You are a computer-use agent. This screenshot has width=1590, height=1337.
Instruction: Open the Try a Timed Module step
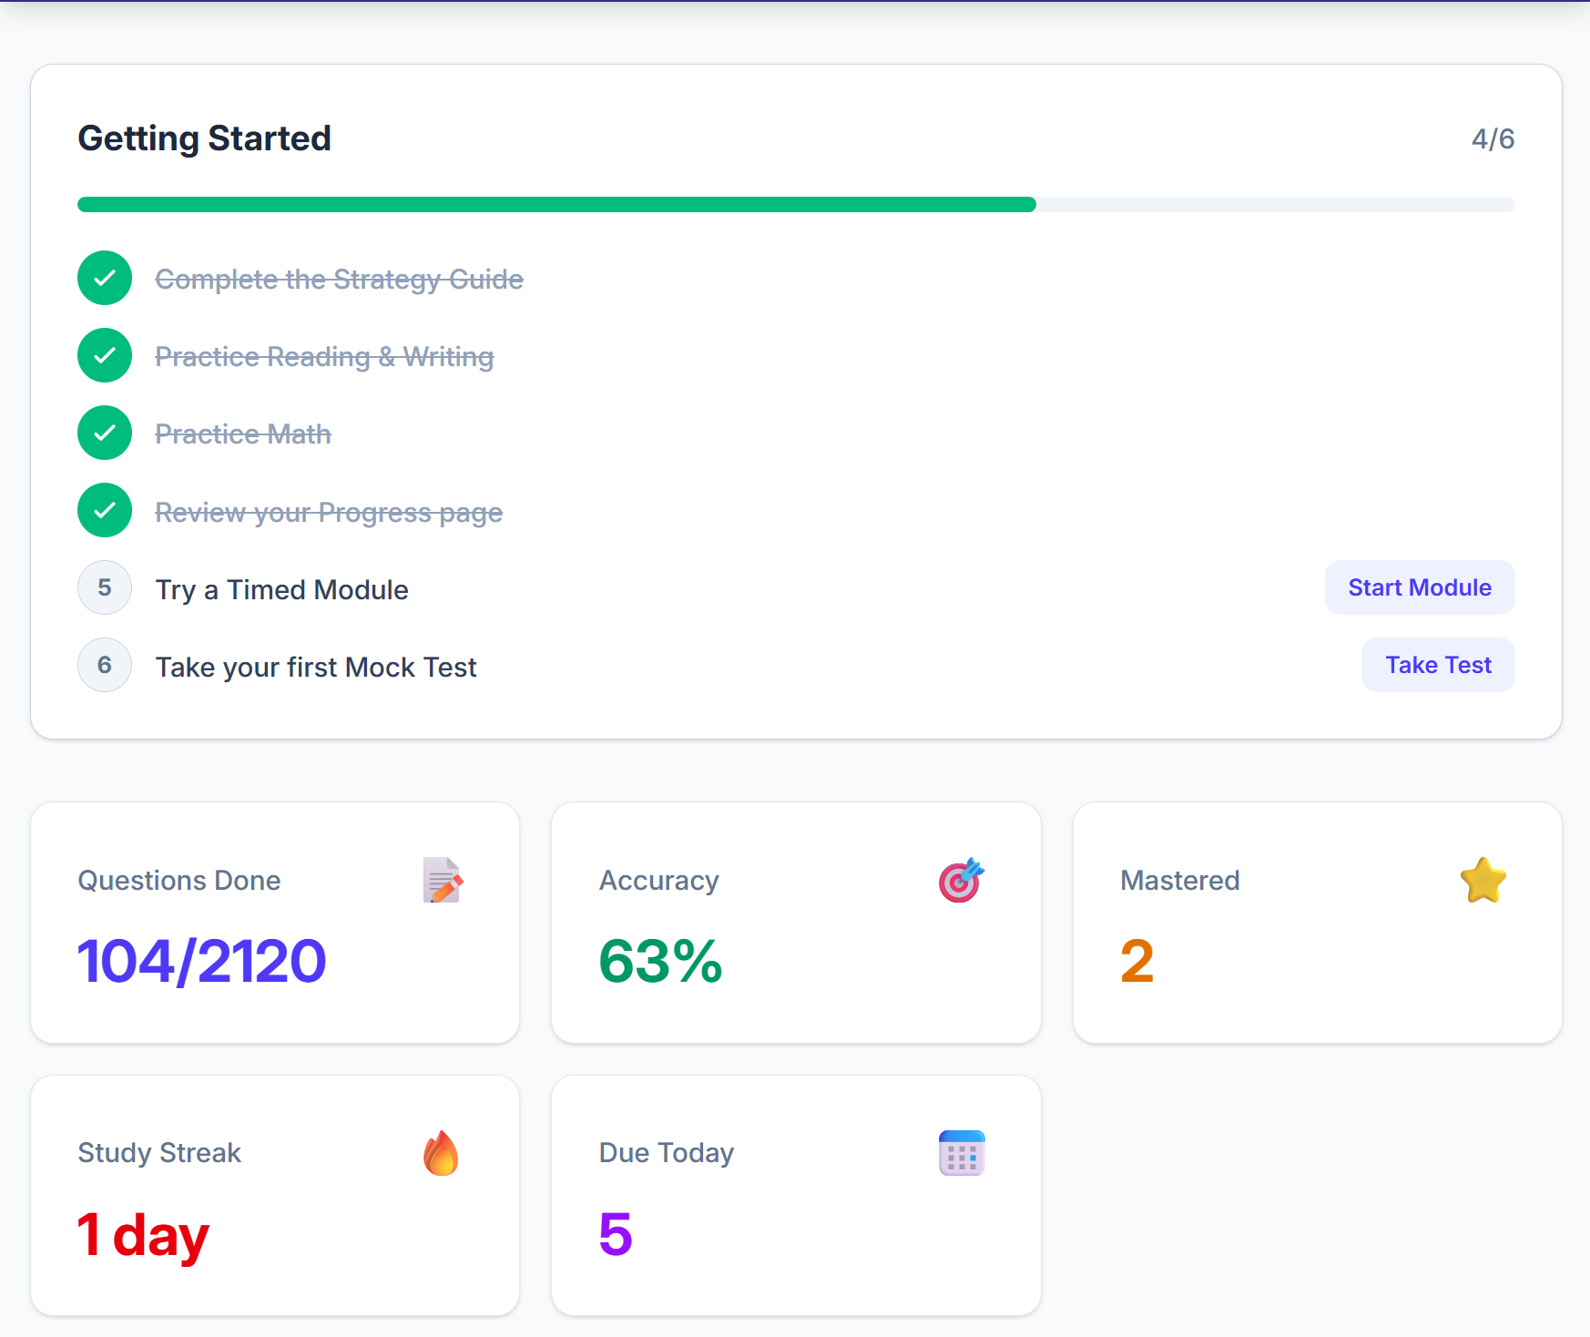pyautogui.click(x=281, y=589)
